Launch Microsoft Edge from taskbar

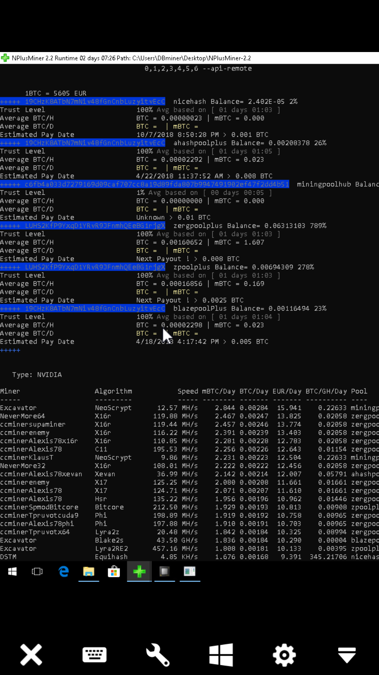tap(64, 572)
